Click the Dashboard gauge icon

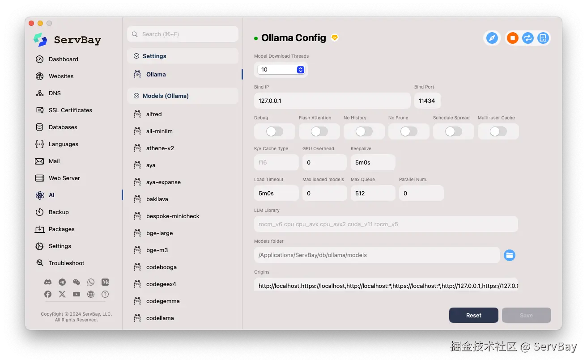pyautogui.click(x=40, y=59)
